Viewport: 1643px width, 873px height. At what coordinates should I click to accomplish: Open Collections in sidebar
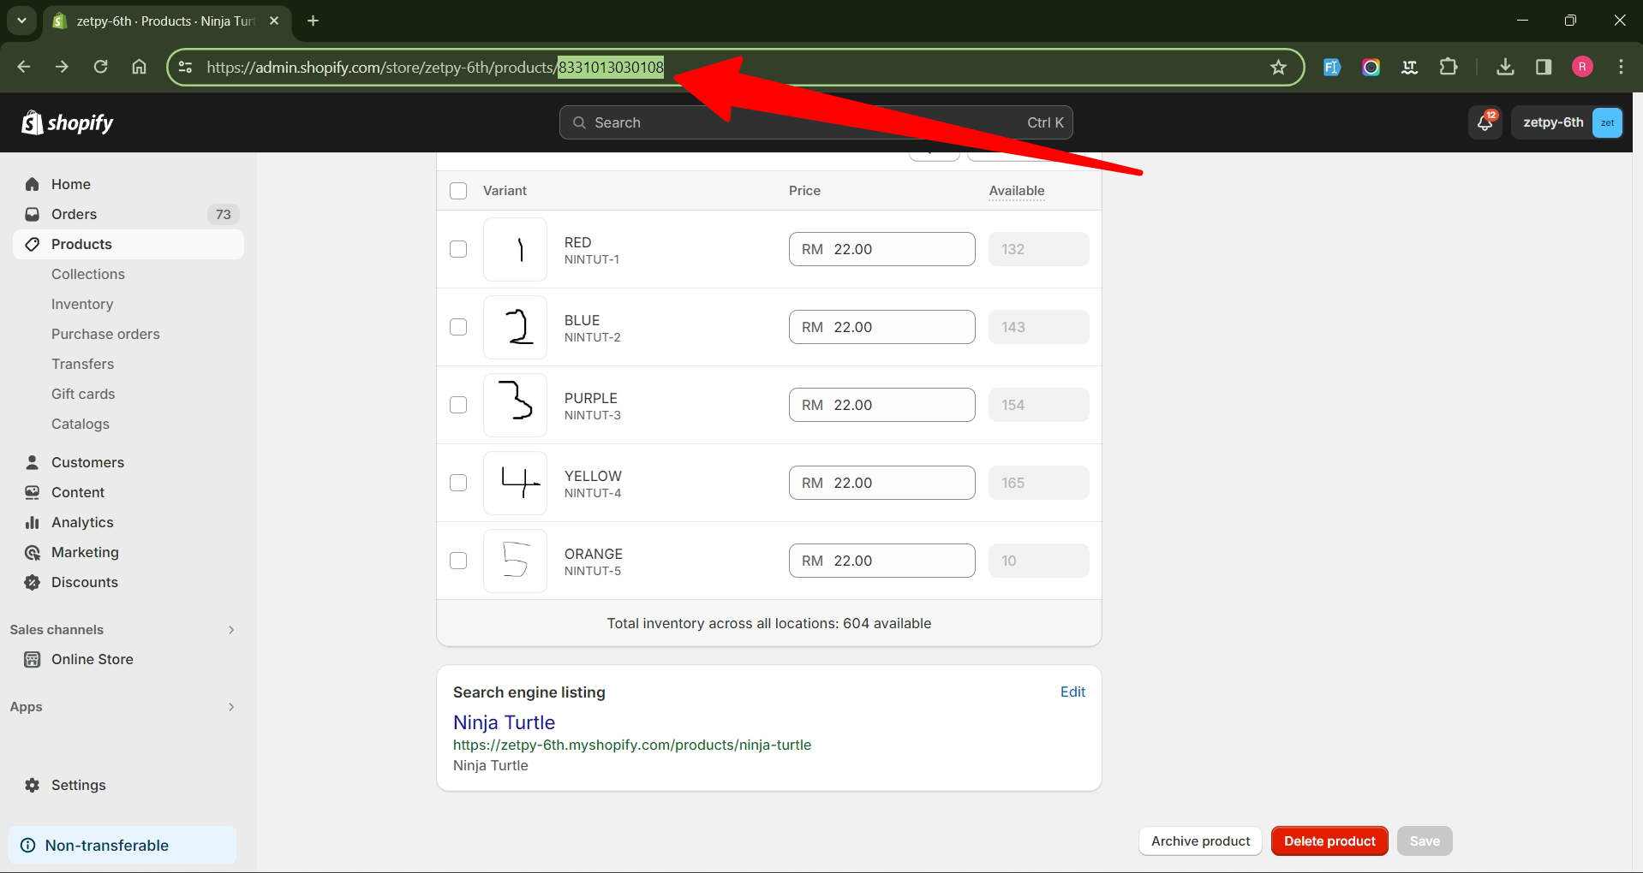click(x=88, y=274)
